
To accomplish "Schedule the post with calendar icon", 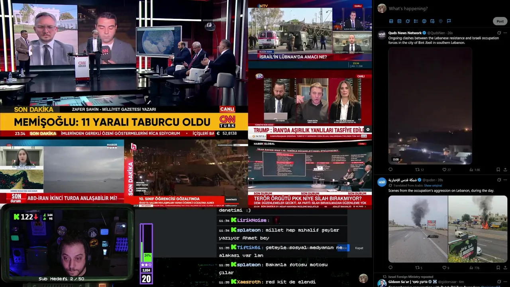I will pos(432,21).
